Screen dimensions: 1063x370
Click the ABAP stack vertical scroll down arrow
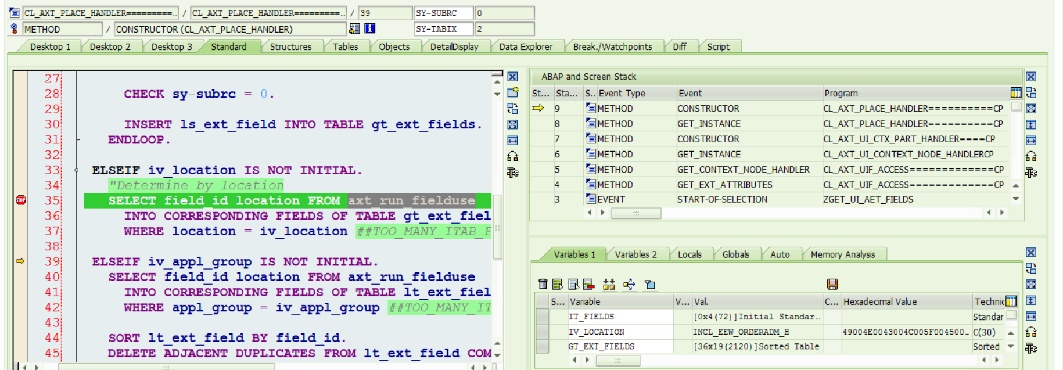point(1015,199)
